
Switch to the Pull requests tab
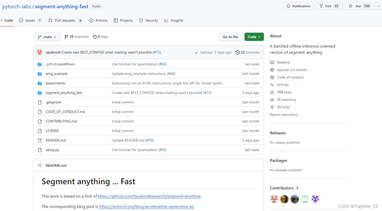tap(65, 20)
